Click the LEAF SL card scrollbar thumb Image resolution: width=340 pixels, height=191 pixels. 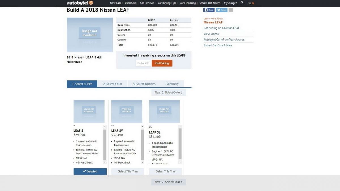180,144
